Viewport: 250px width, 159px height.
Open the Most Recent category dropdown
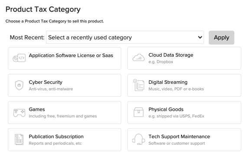pyautogui.click(x=125, y=37)
